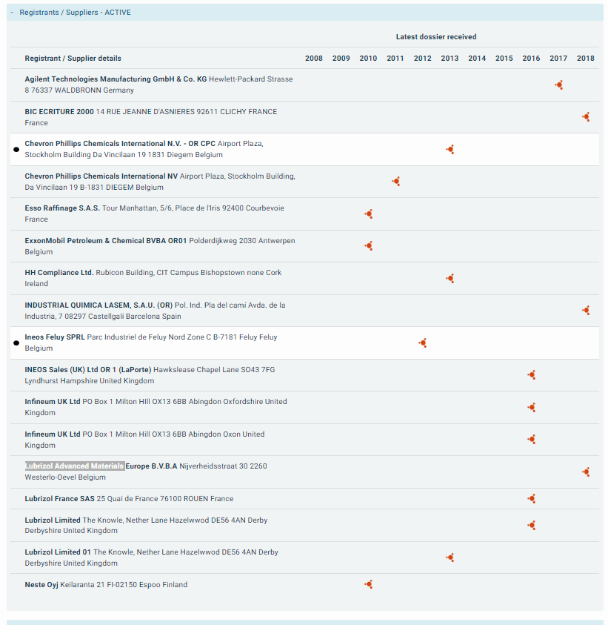
Task: Click the 2012 year column header
Action: [422, 58]
